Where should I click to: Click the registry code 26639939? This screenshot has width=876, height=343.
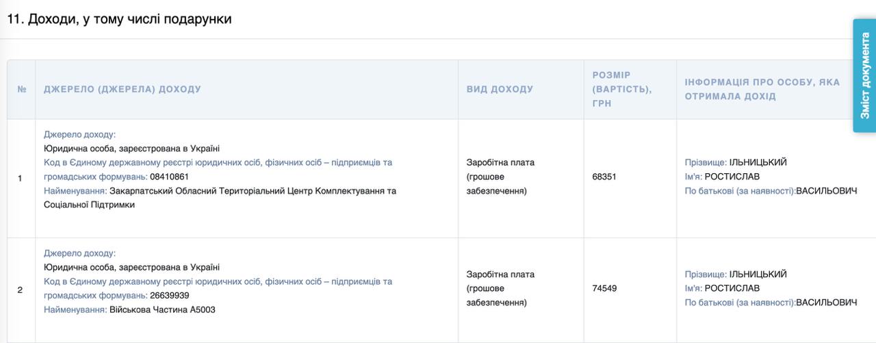(x=170, y=296)
